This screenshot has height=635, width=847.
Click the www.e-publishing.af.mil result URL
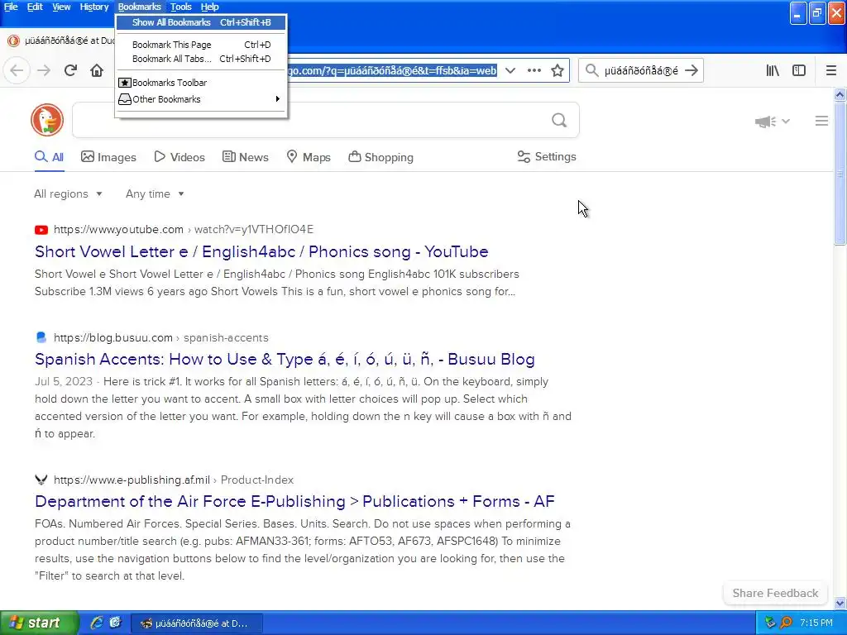[x=132, y=480]
